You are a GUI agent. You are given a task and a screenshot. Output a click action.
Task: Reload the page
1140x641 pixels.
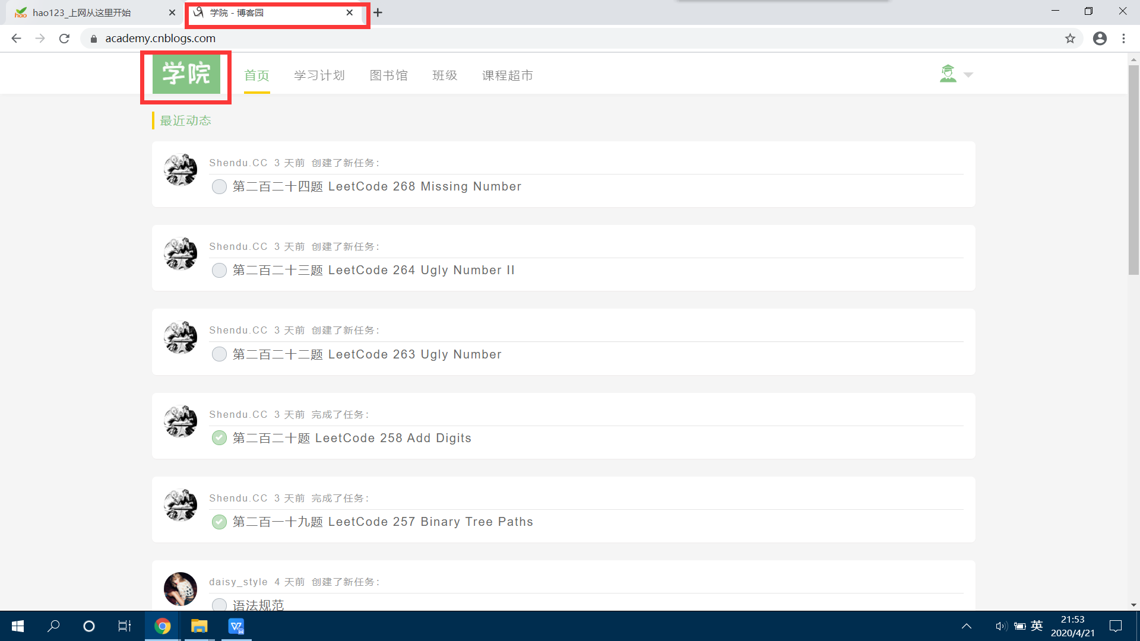click(x=64, y=39)
